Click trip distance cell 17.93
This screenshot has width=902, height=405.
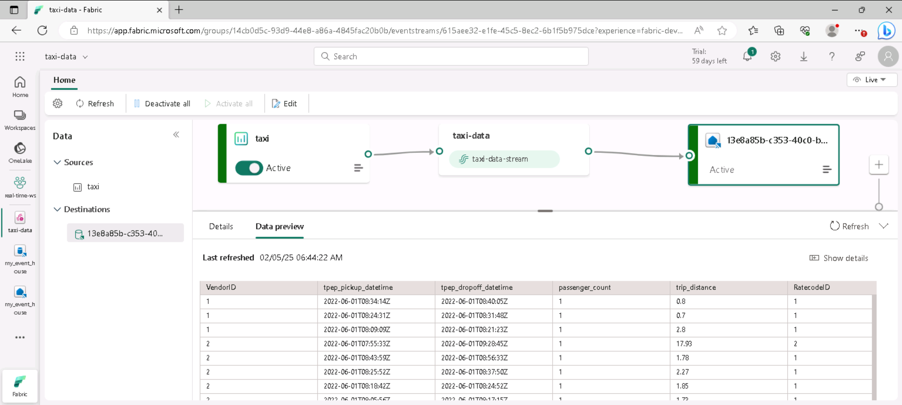pyautogui.click(x=729, y=344)
